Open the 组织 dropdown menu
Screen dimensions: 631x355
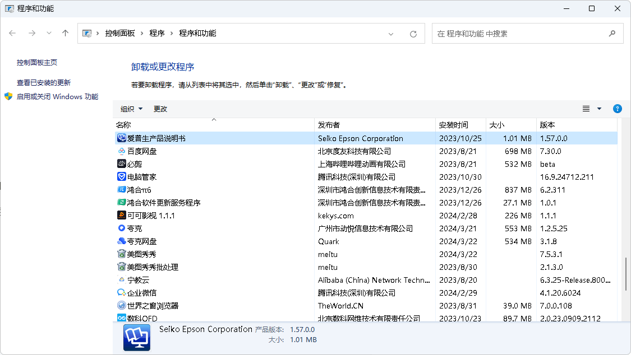[x=132, y=109]
